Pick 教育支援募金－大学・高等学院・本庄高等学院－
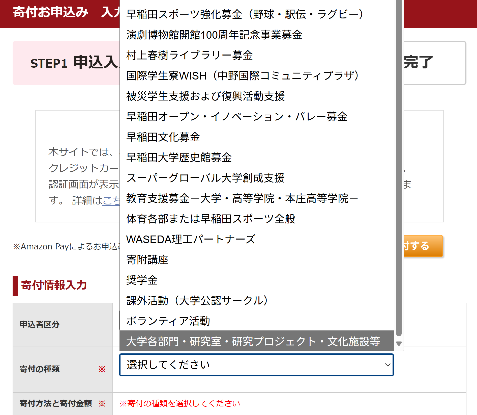The width and height of the screenshot is (477, 415). pos(257,198)
